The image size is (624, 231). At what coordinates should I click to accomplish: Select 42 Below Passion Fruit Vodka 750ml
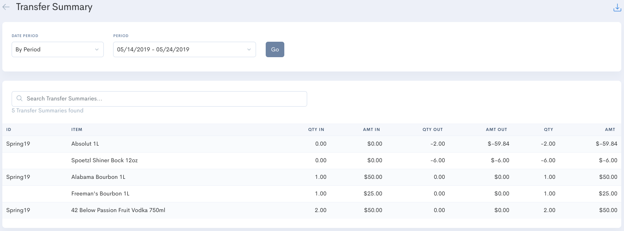(118, 210)
